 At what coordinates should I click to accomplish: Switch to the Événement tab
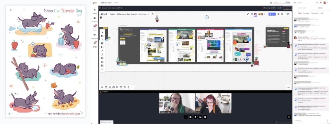(x=302, y=8)
